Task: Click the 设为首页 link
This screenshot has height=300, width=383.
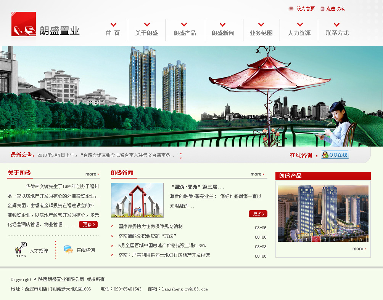Action: (x=306, y=9)
